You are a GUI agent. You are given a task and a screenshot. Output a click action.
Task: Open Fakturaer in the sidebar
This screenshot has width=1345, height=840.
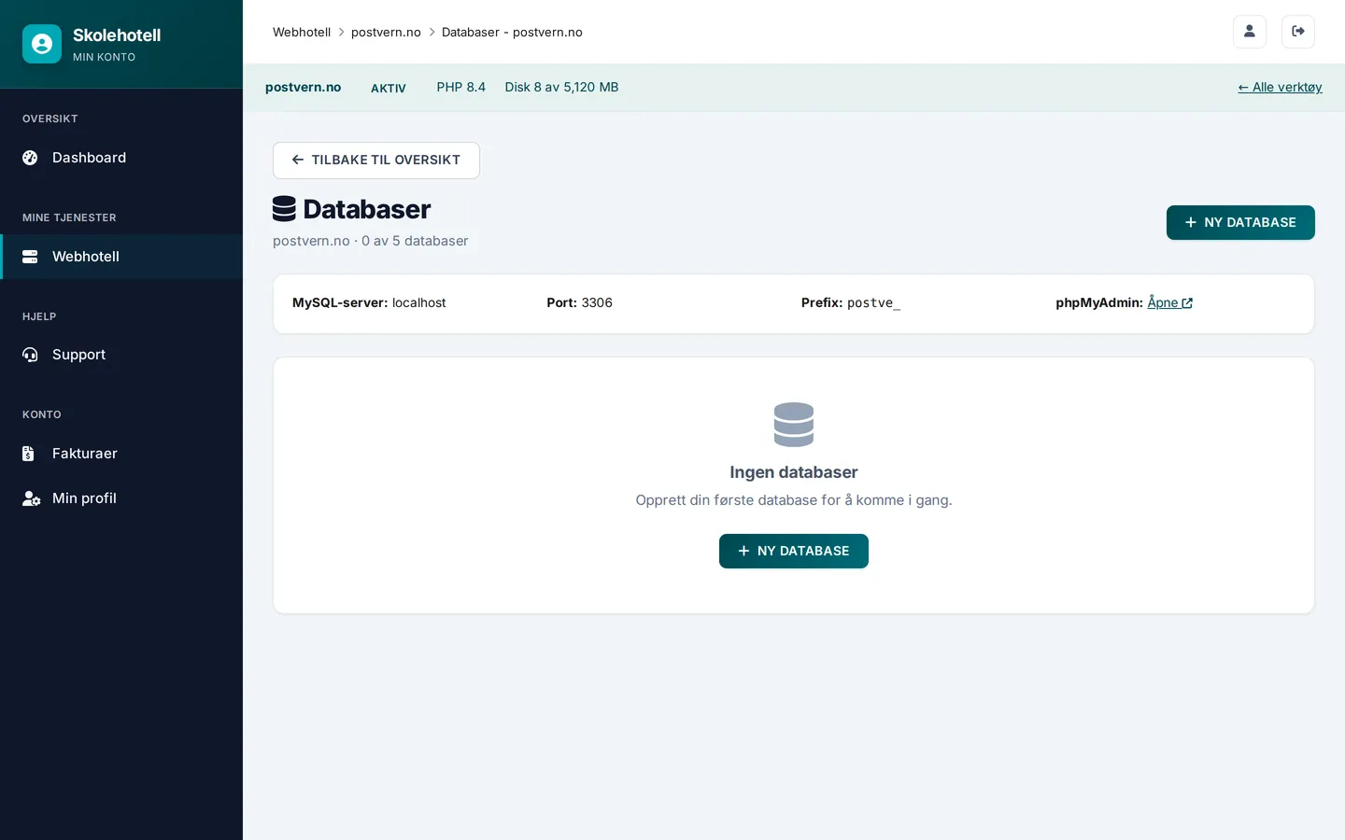coord(121,454)
